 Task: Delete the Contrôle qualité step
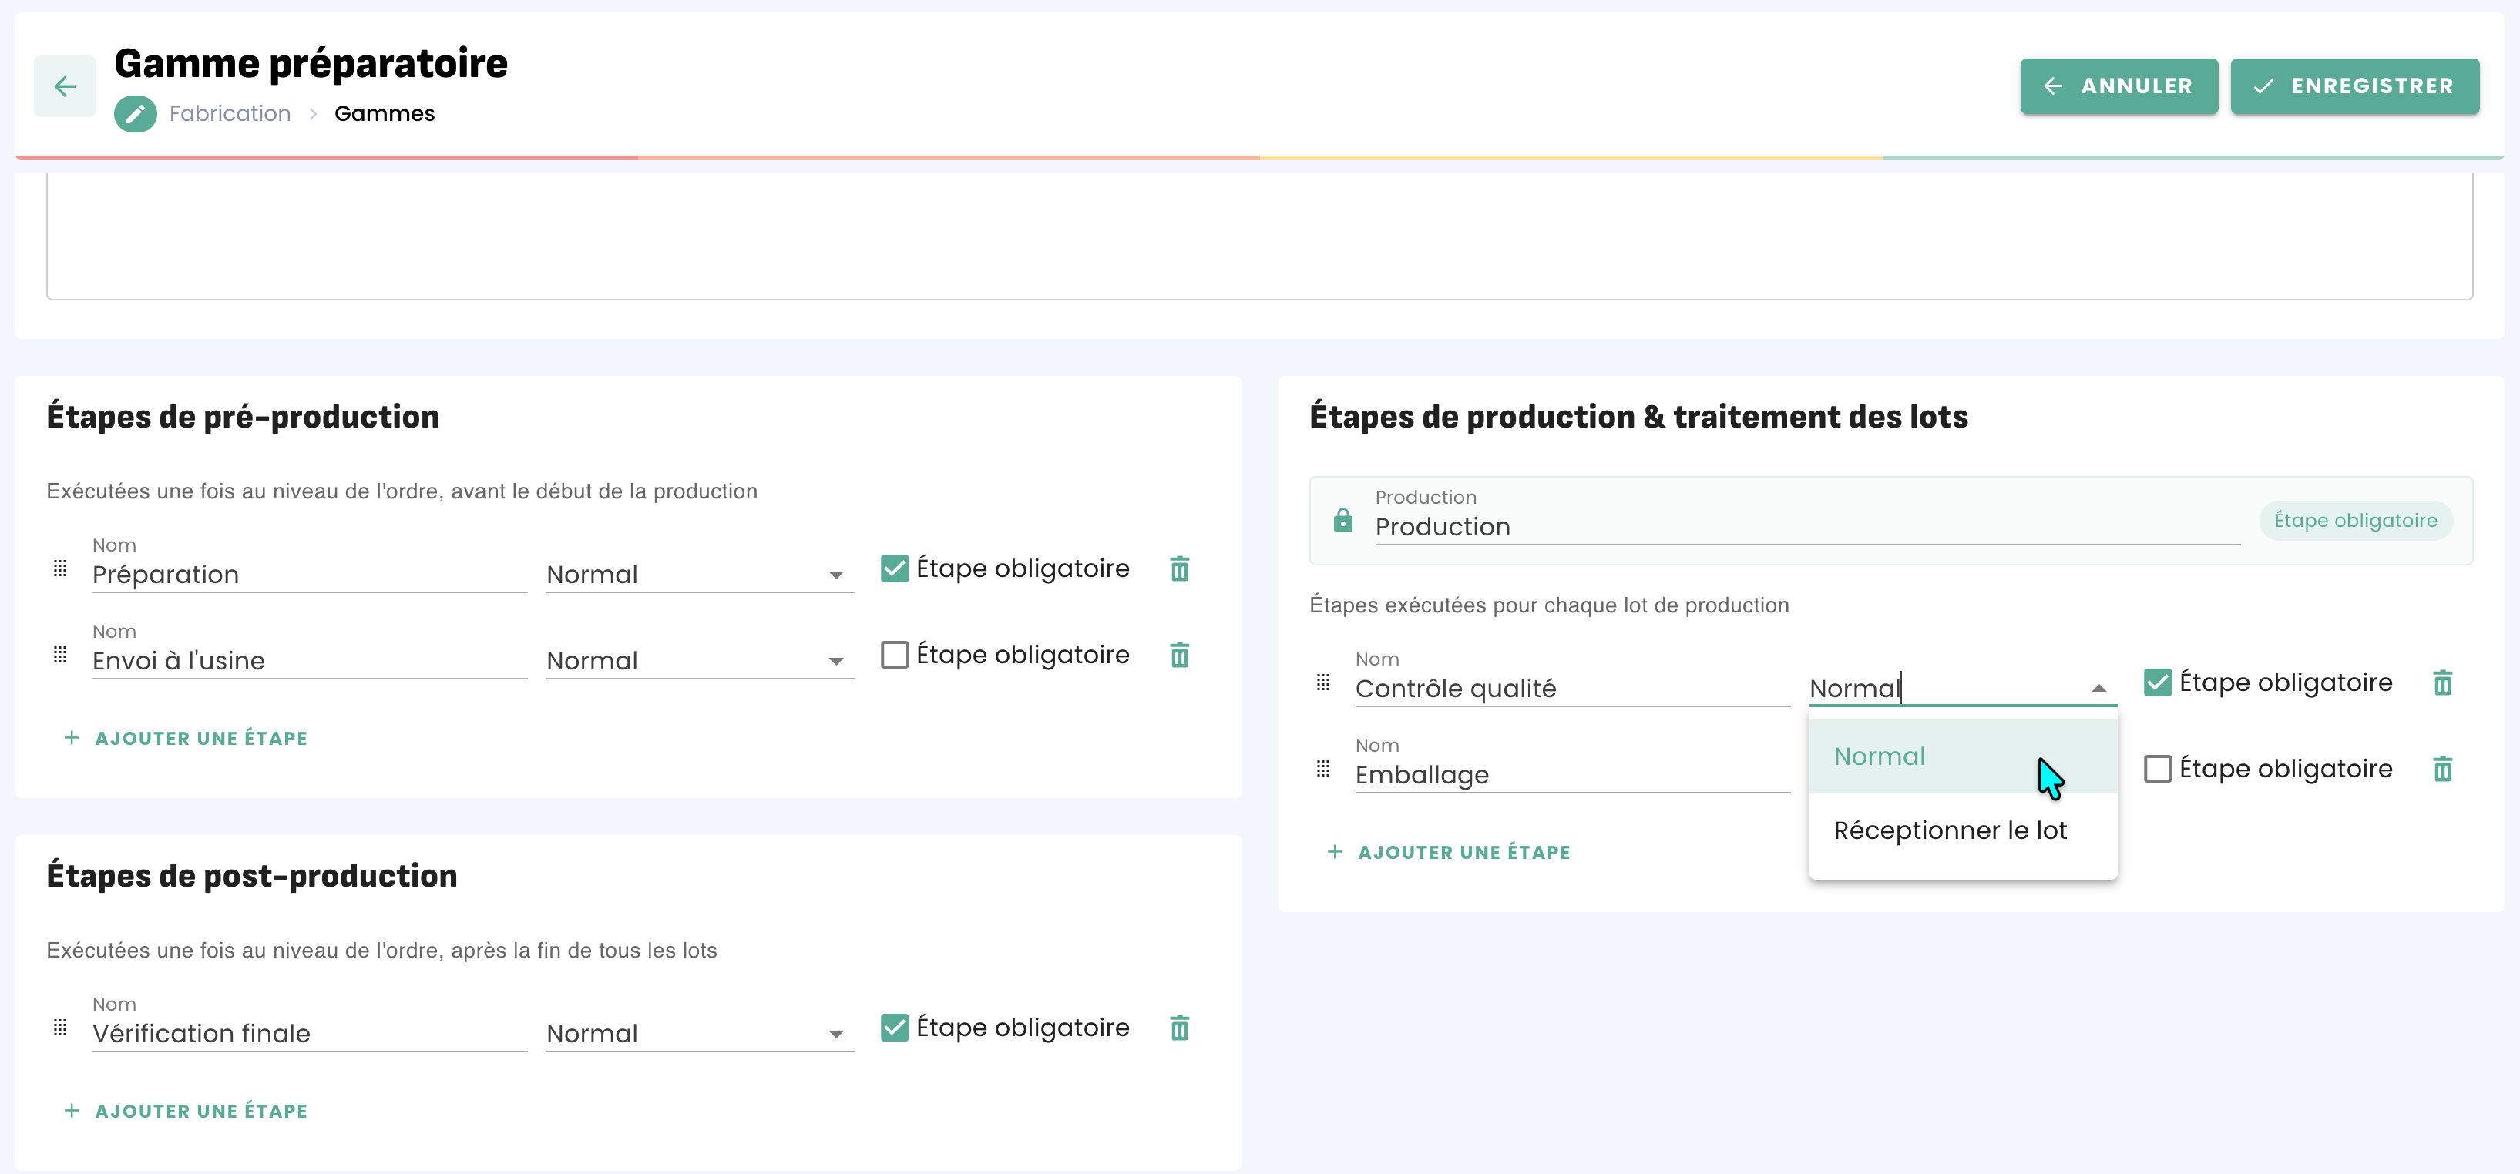tap(2441, 683)
